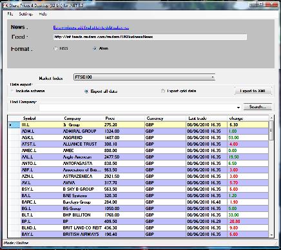Click the AGGREKO company cell
Image resolution: width=281 pixels, height=250 pixels.
point(82,138)
